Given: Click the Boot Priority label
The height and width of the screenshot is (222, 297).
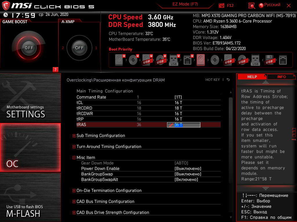Looking at the screenshot, I should [120, 49].
